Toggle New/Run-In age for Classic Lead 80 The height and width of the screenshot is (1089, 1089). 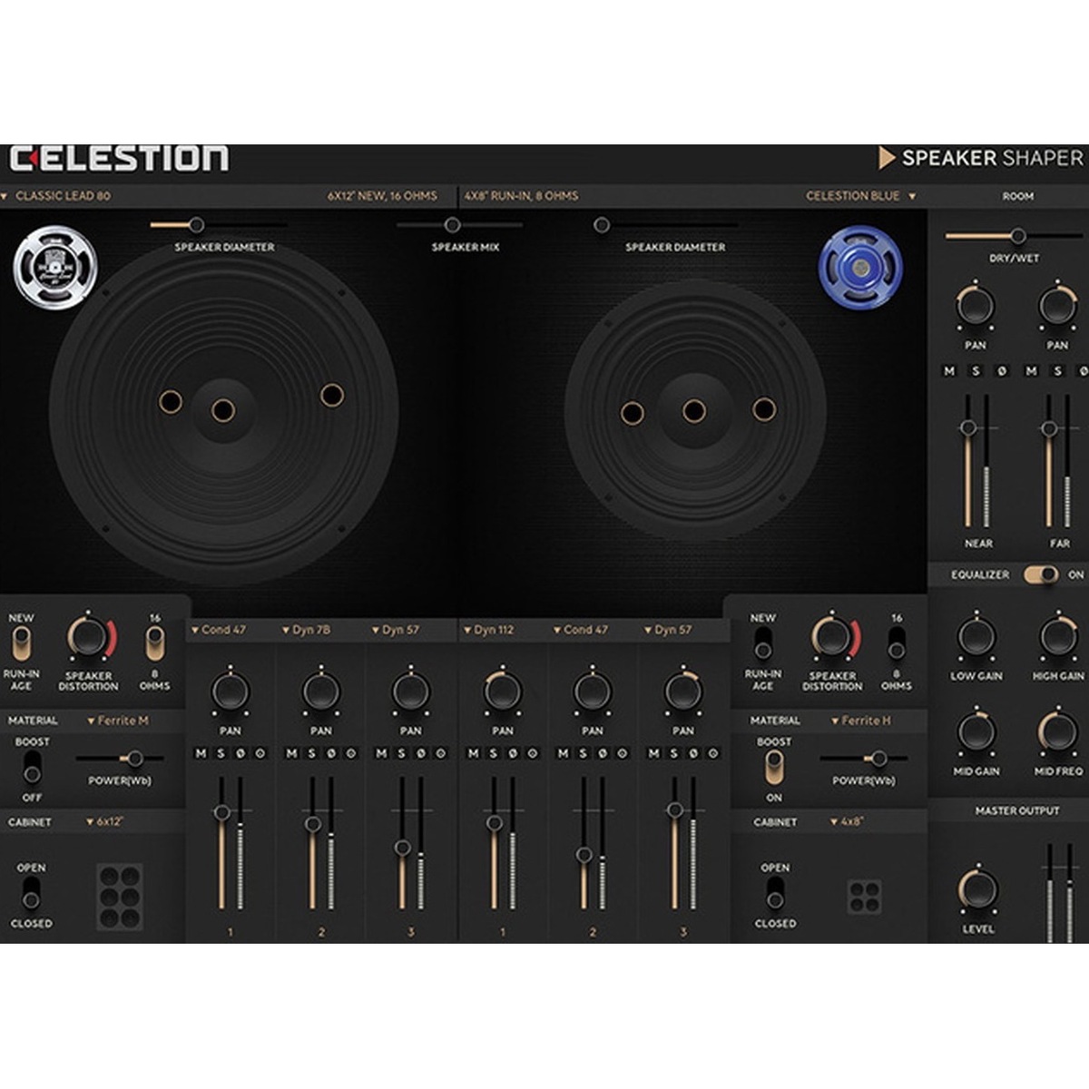(20, 645)
